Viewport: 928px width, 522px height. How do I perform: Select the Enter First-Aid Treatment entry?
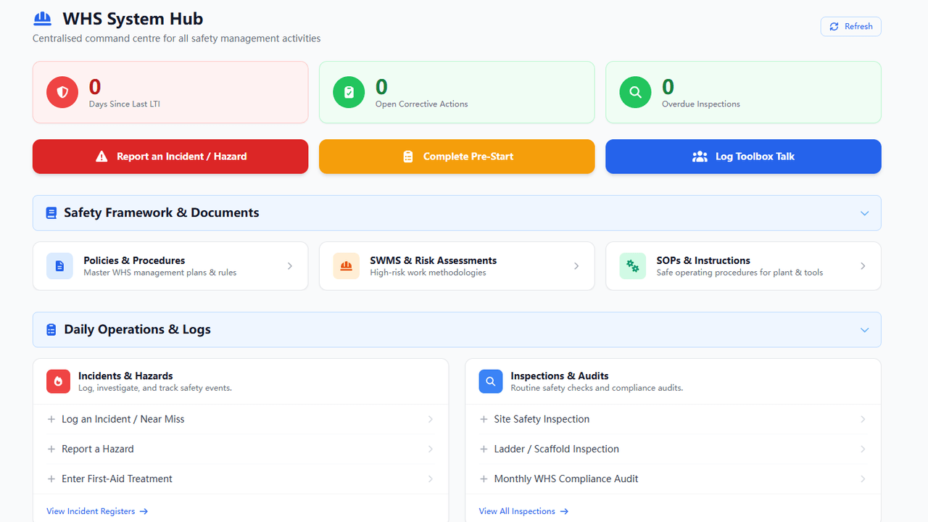(x=241, y=478)
